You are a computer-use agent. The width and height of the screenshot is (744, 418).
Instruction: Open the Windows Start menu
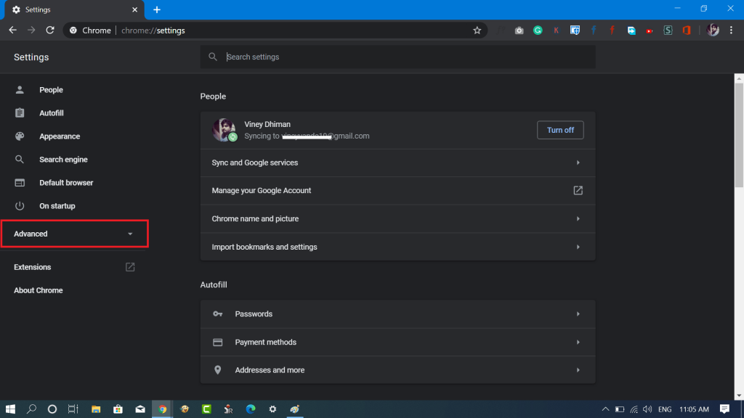tap(10, 409)
